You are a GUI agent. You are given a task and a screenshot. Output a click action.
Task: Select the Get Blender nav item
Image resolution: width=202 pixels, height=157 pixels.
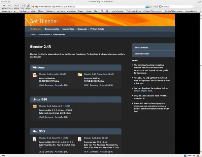(x=36, y=29)
